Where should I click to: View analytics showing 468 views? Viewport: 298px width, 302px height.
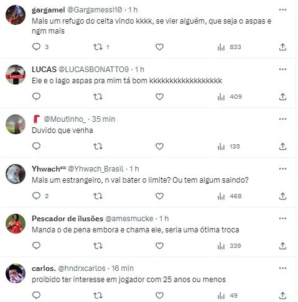pyautogui.click(x=221, y=196)
